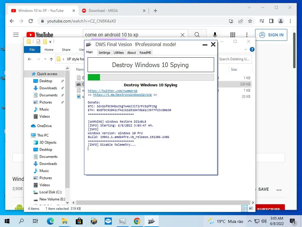Open pinned Downloads under Quick access
This screenshot has width=302, height=227.
tap(48, 88)
